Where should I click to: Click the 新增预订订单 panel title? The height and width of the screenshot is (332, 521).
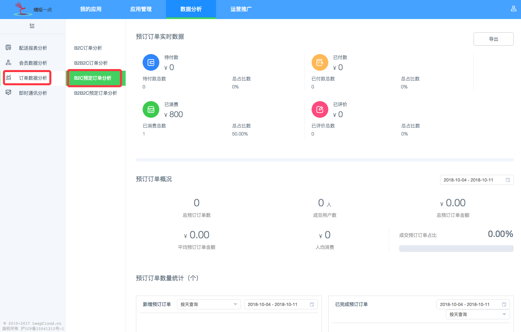point(157,304)
